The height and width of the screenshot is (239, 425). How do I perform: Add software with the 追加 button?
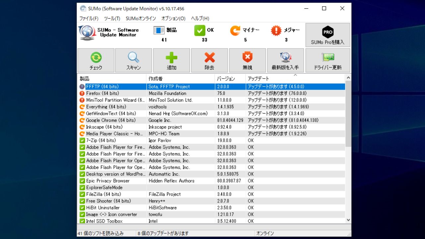pos(171,60)
